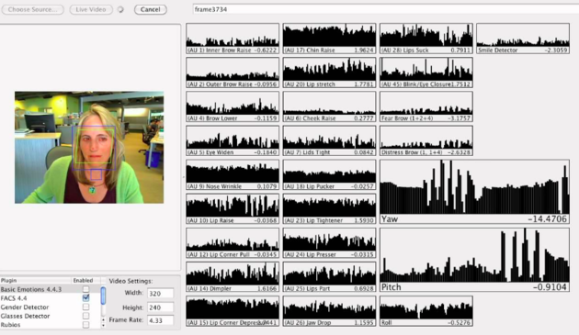Click the Distress Brow graph
The image size is (579, 335).
pyautogui.click(x=426, y=140)
